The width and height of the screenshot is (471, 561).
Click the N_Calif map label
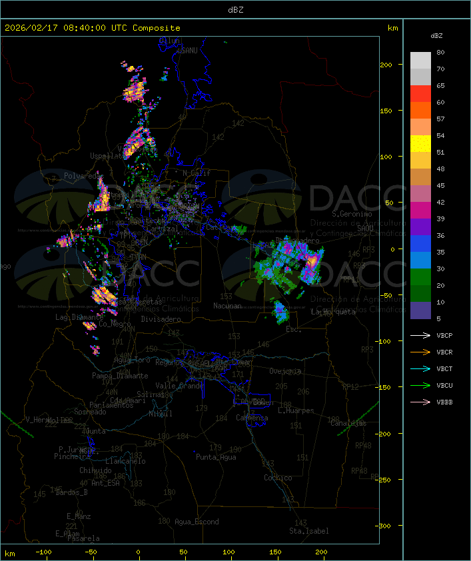click(x=197, y=173)
